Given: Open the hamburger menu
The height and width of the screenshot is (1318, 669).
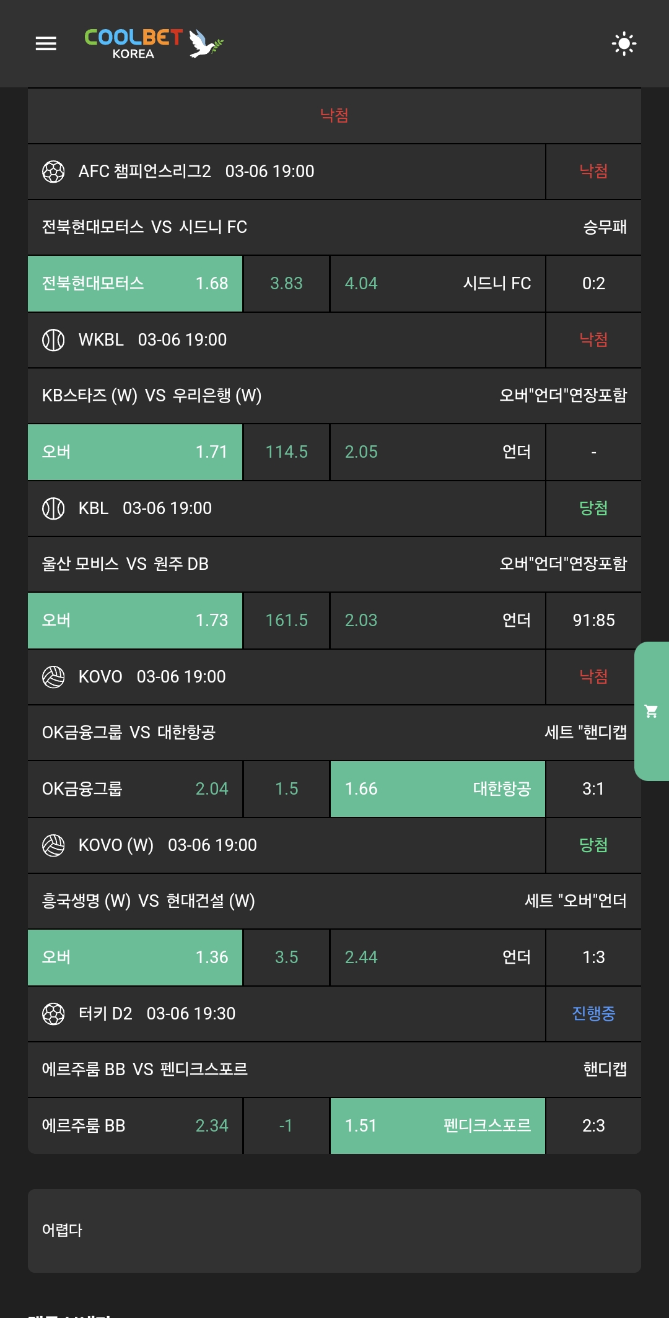Looking at the screenshot, I should [x=46, y=43].
